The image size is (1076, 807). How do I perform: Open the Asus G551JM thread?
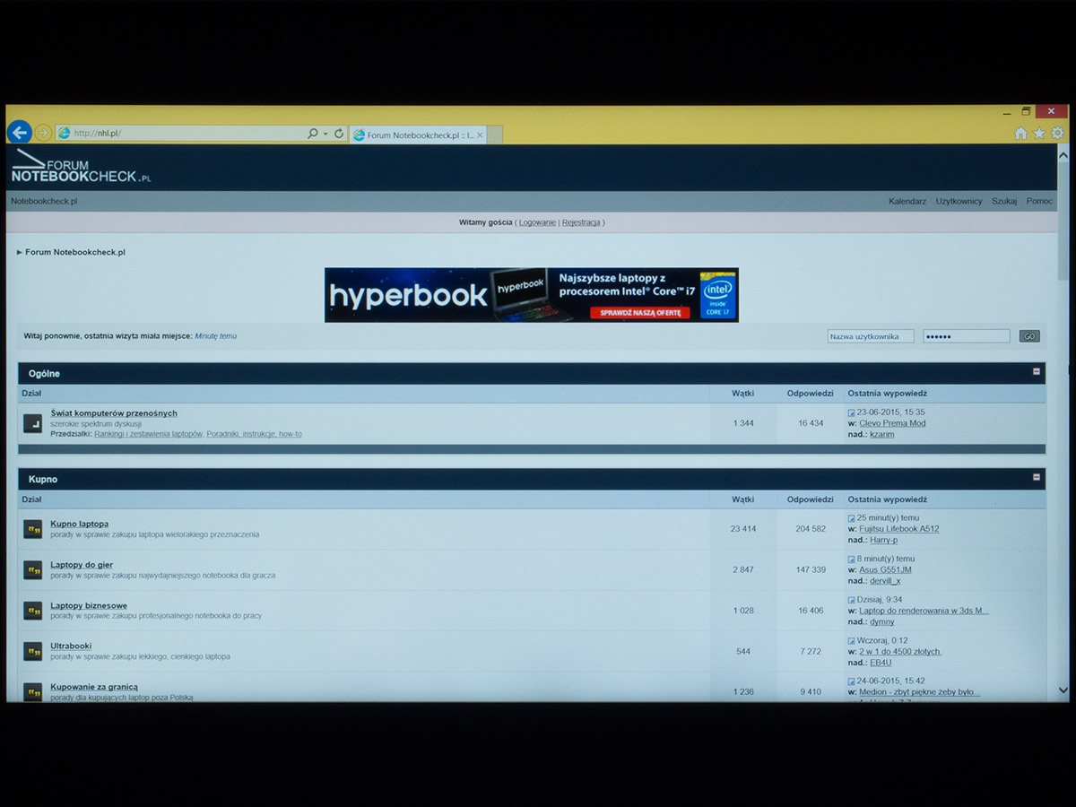[x=886, y=570]
